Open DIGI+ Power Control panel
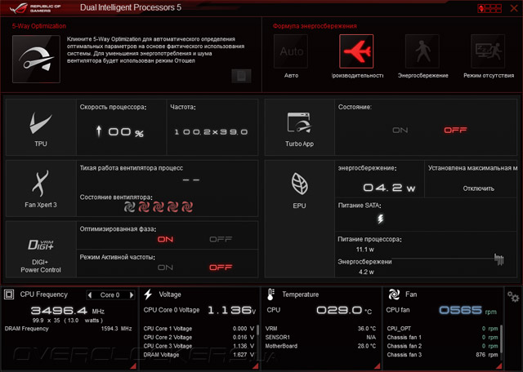523x372 pixels. 41,250
